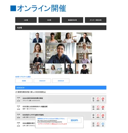Select talk title CCCC法によるDDDDのナノ結晶合成

(35, 106)
